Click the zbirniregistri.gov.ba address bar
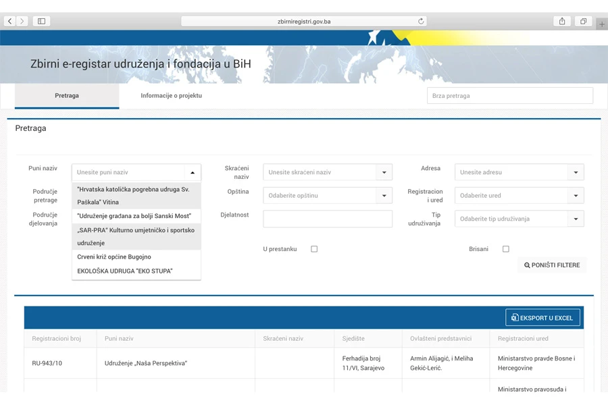Image resolution: width=608 pixels, height=405 pixels. (x=303, y=22)
